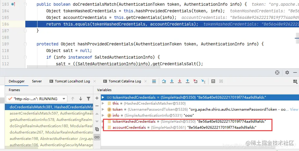Collapse the if-block fold marker at line 111

pos(25,57)
